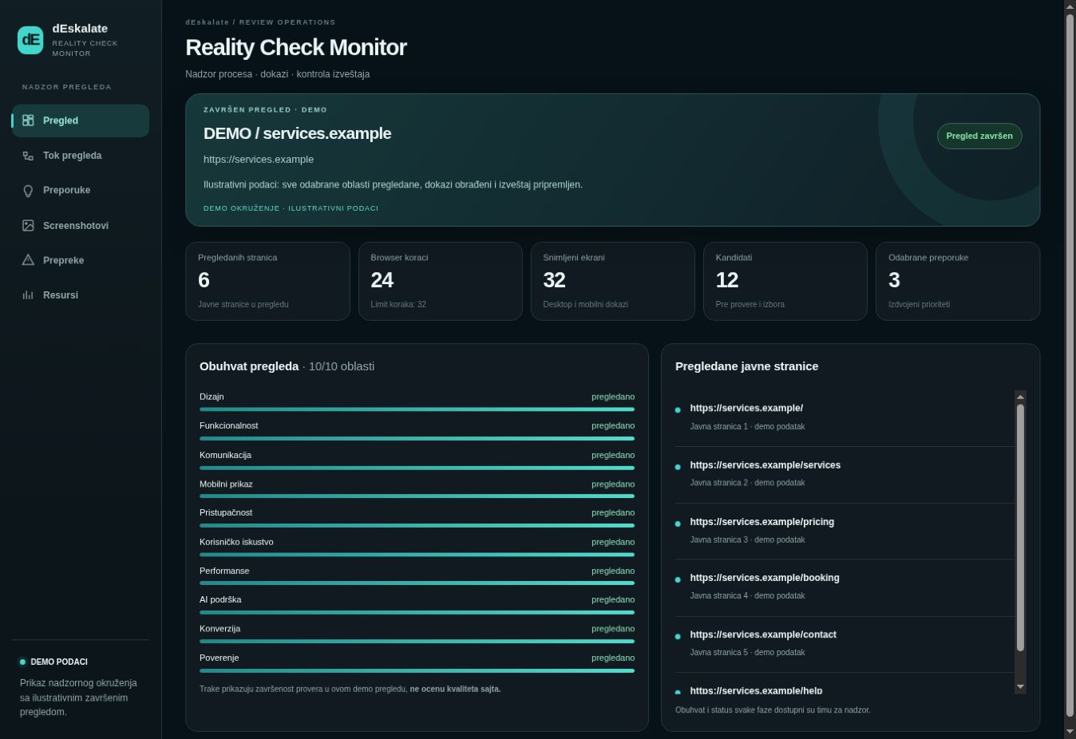Image resolution: width=1076 pixels, height=739 pixels.
Task: Click the Pregled dashboard icon in sidebar
Action: 28,121
